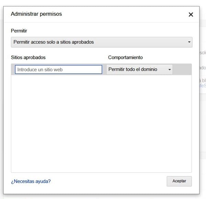Open the 'Permitir acceso solo a sitios aprobados' dropdown

point(100,42)
